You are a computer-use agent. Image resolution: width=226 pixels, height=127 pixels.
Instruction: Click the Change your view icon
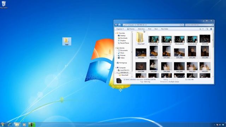pos(200,29)
